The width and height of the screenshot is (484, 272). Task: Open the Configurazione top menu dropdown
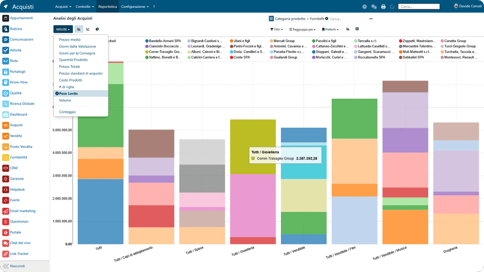(135, 7)
